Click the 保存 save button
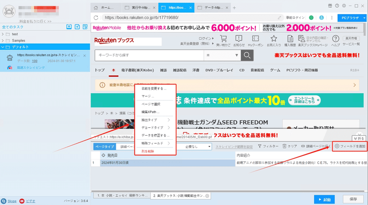Viewport: 368px width, 205px height. coord(353,199)
